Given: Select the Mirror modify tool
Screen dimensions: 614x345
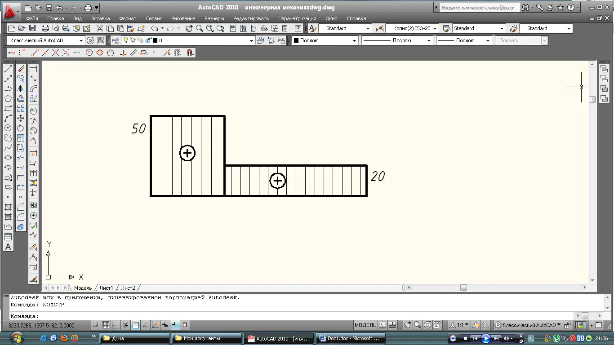Looking at the screenshot, I should (21, 88).
